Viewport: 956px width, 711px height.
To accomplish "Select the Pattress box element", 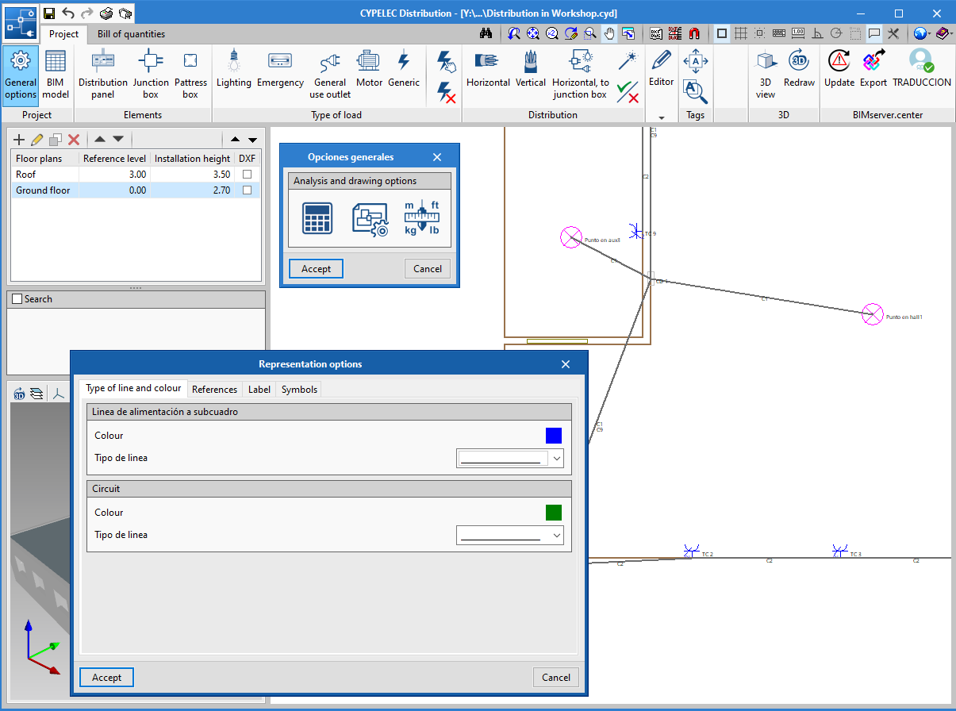I will 190,75.
